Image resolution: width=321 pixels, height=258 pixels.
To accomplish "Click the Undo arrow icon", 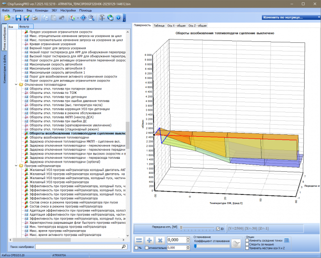I will point(62,18).
